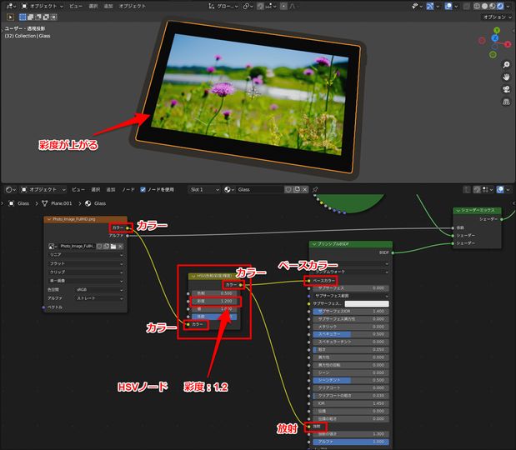Choose the intersect-selection mode icon

coord(54,17)
